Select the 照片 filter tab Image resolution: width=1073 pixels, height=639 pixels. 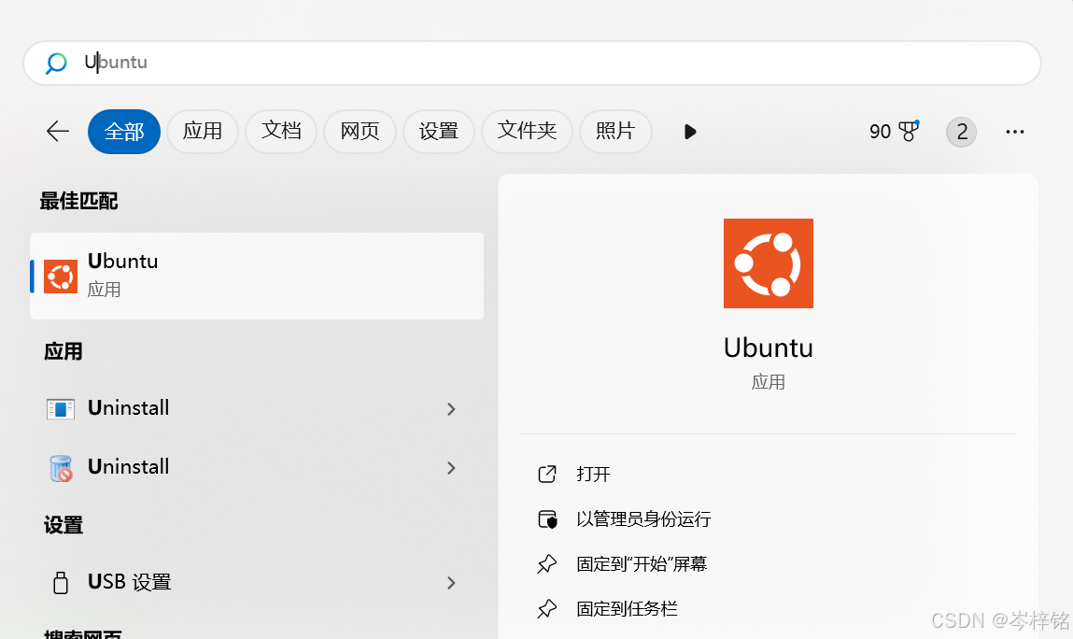tap(615, 132)
